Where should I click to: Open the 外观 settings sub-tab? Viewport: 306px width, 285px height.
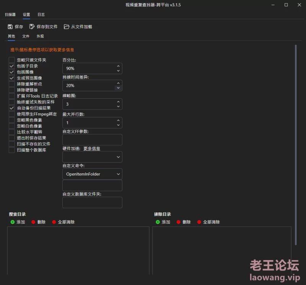tap(40, 36)
